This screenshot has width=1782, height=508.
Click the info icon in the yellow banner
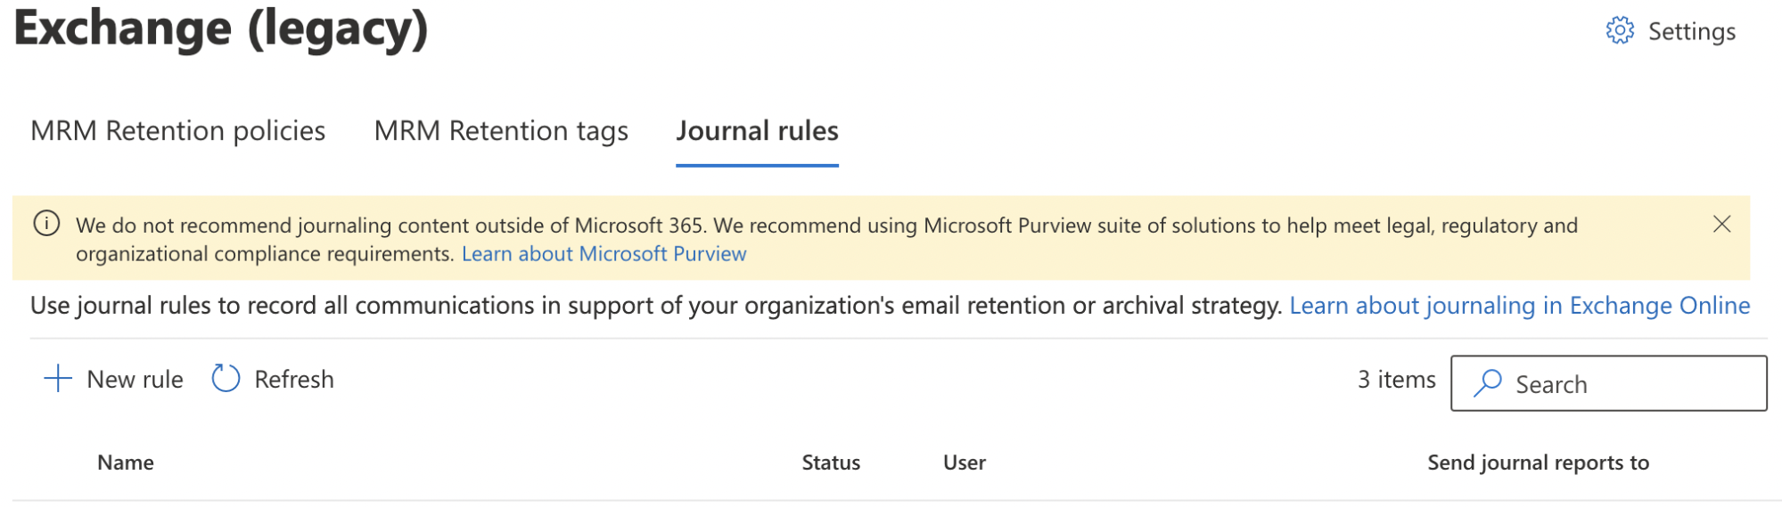pyautogui.click(x=46, y=224)
